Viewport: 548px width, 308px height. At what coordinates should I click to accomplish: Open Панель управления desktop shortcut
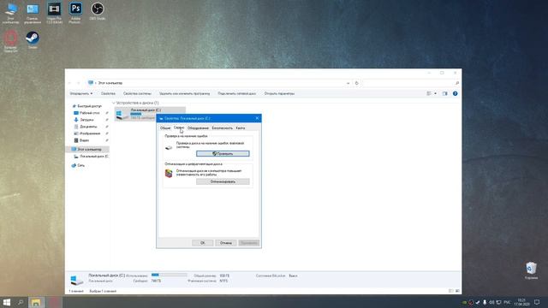(x=33, y=14)
